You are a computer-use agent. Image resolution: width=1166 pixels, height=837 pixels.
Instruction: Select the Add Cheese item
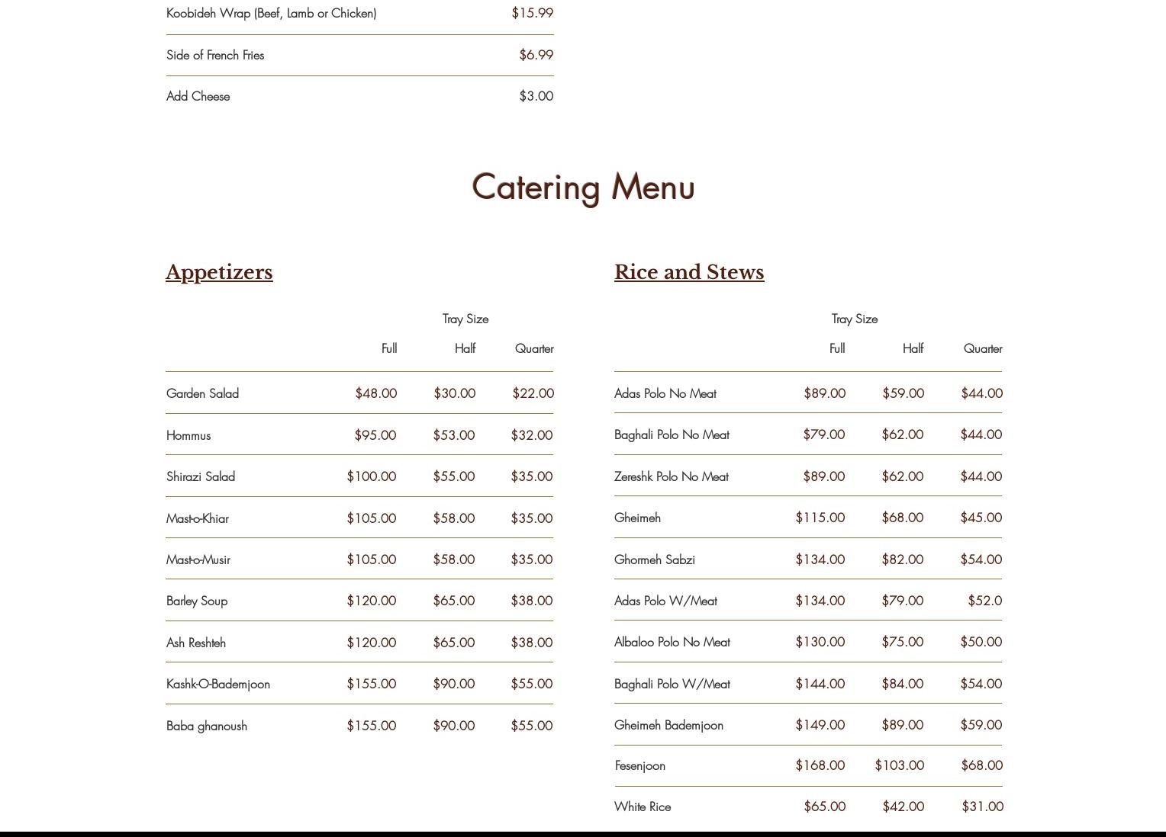198,96
